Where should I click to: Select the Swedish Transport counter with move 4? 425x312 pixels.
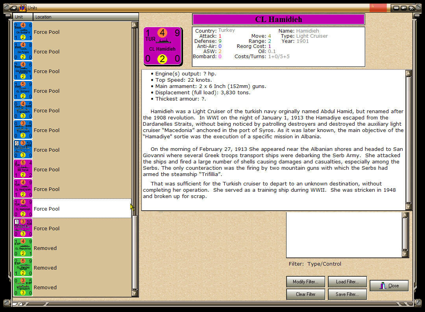point(23,110)
